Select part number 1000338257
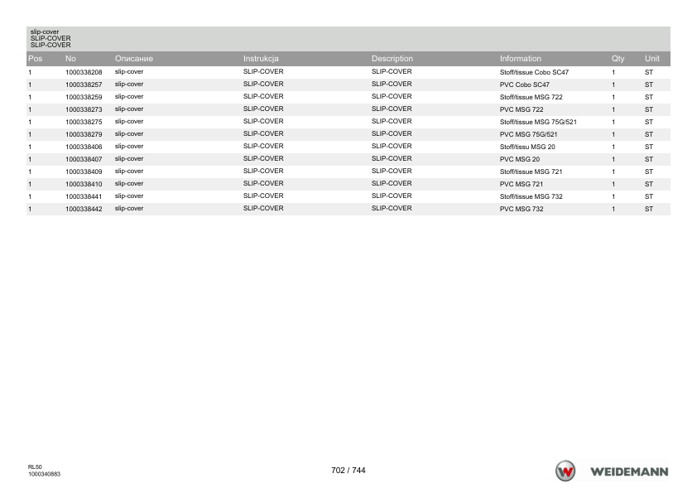Screen dimensions: 697x493 pyautogui.click(x=84, y=85)
